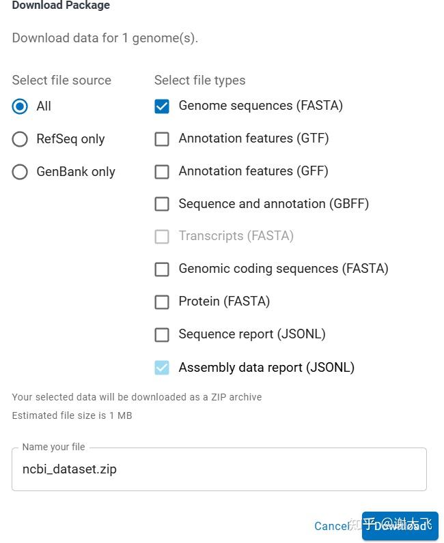
Task: Click the Genome sequences (FASTA) label
Action: 260,106
